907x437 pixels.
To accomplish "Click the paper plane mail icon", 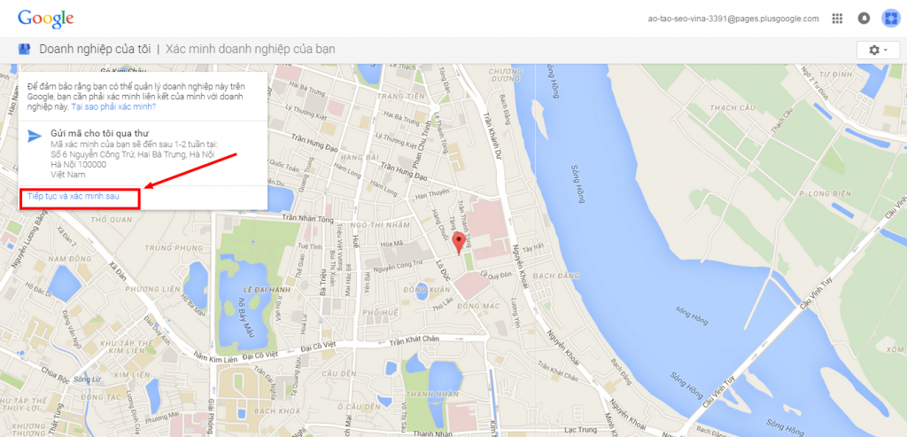I will point(35,136).
